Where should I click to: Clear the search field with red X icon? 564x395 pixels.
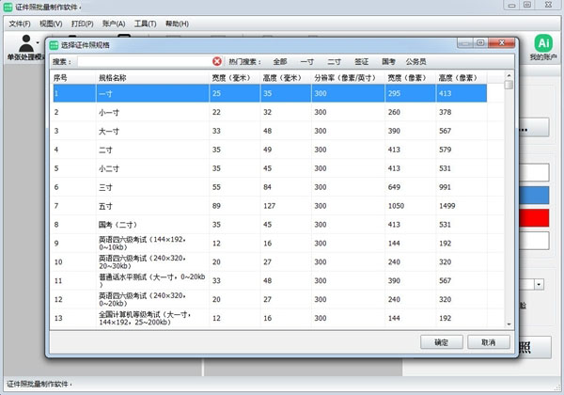pos(216,61)
